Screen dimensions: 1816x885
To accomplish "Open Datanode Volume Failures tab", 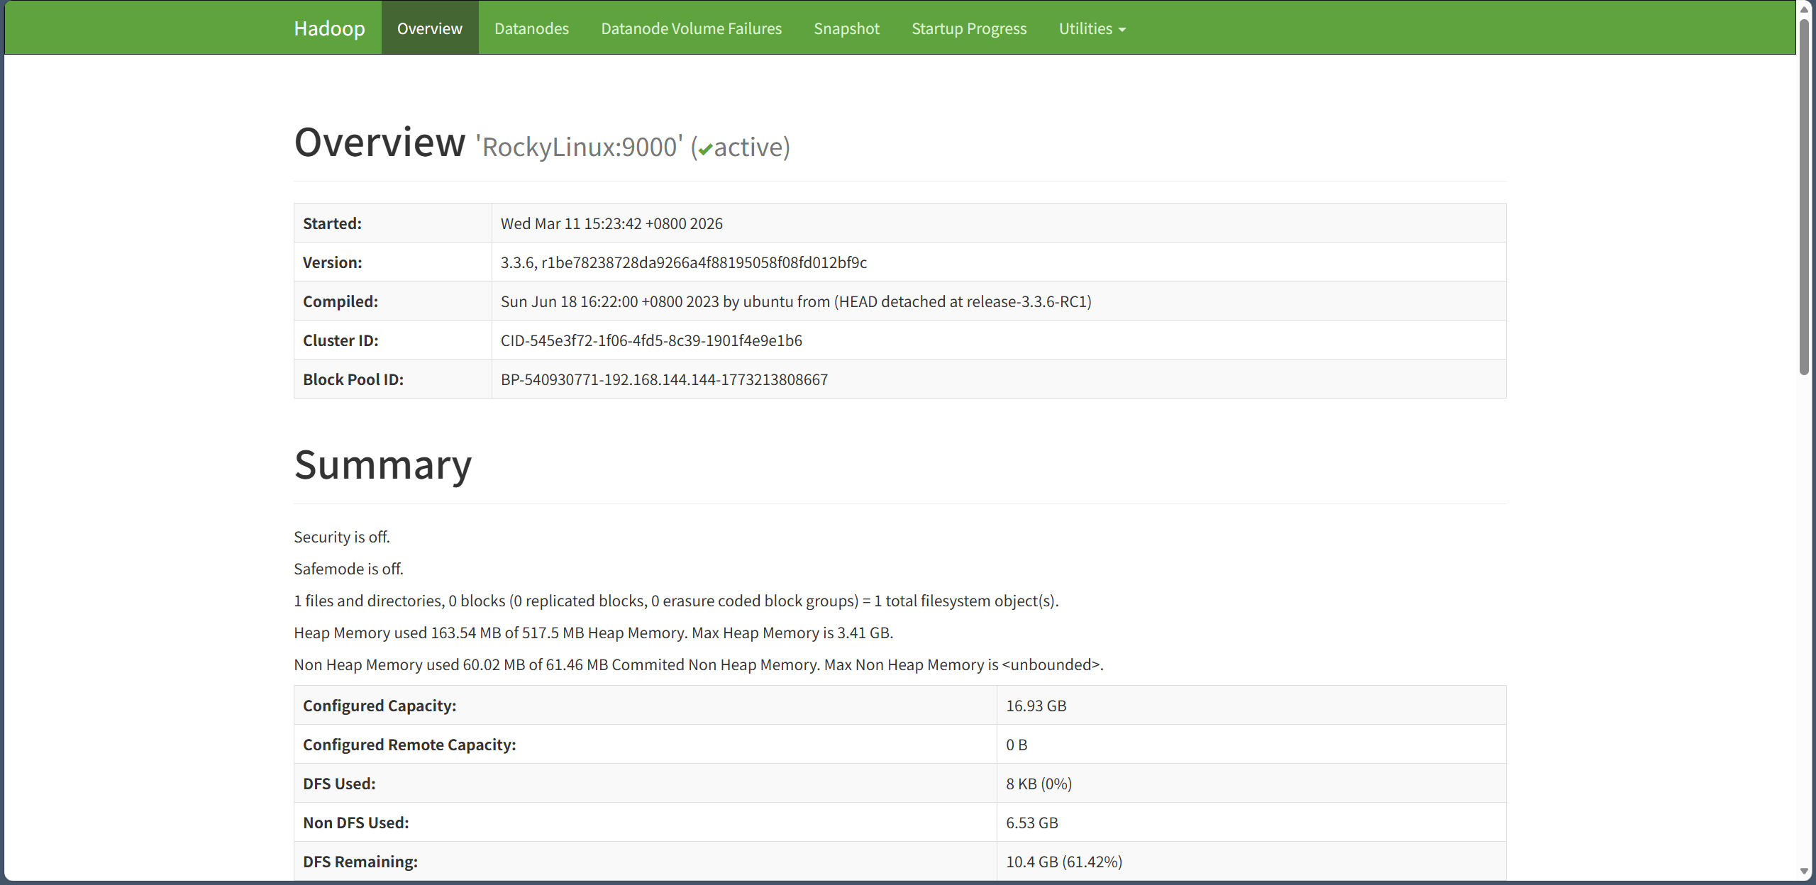I will tap(691, 28).
